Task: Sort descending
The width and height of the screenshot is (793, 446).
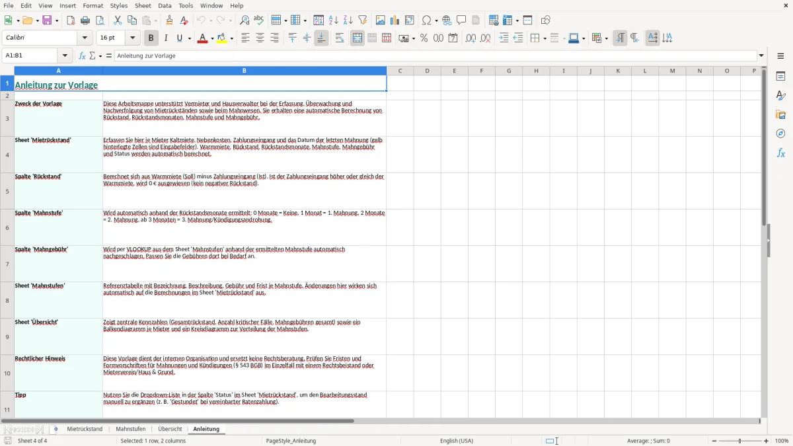Action: point(348,20)
